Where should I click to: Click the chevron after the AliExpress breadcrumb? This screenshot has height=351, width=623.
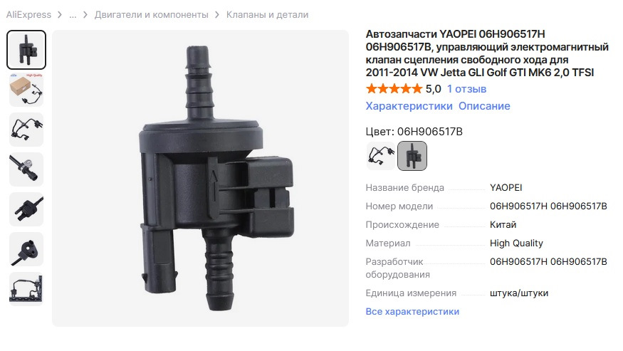click(60, 15)
